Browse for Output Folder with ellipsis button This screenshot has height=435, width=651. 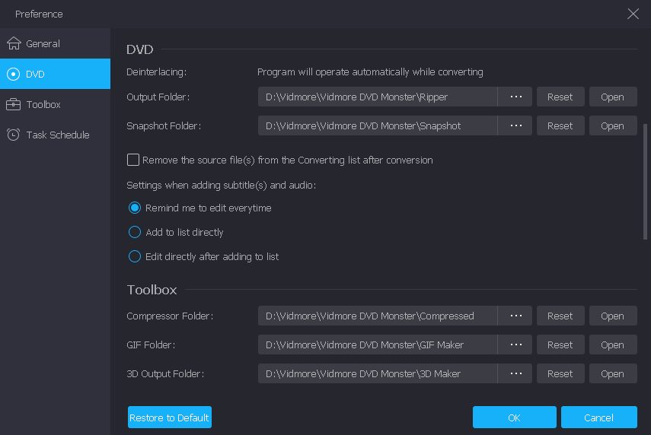click(515, 97)
